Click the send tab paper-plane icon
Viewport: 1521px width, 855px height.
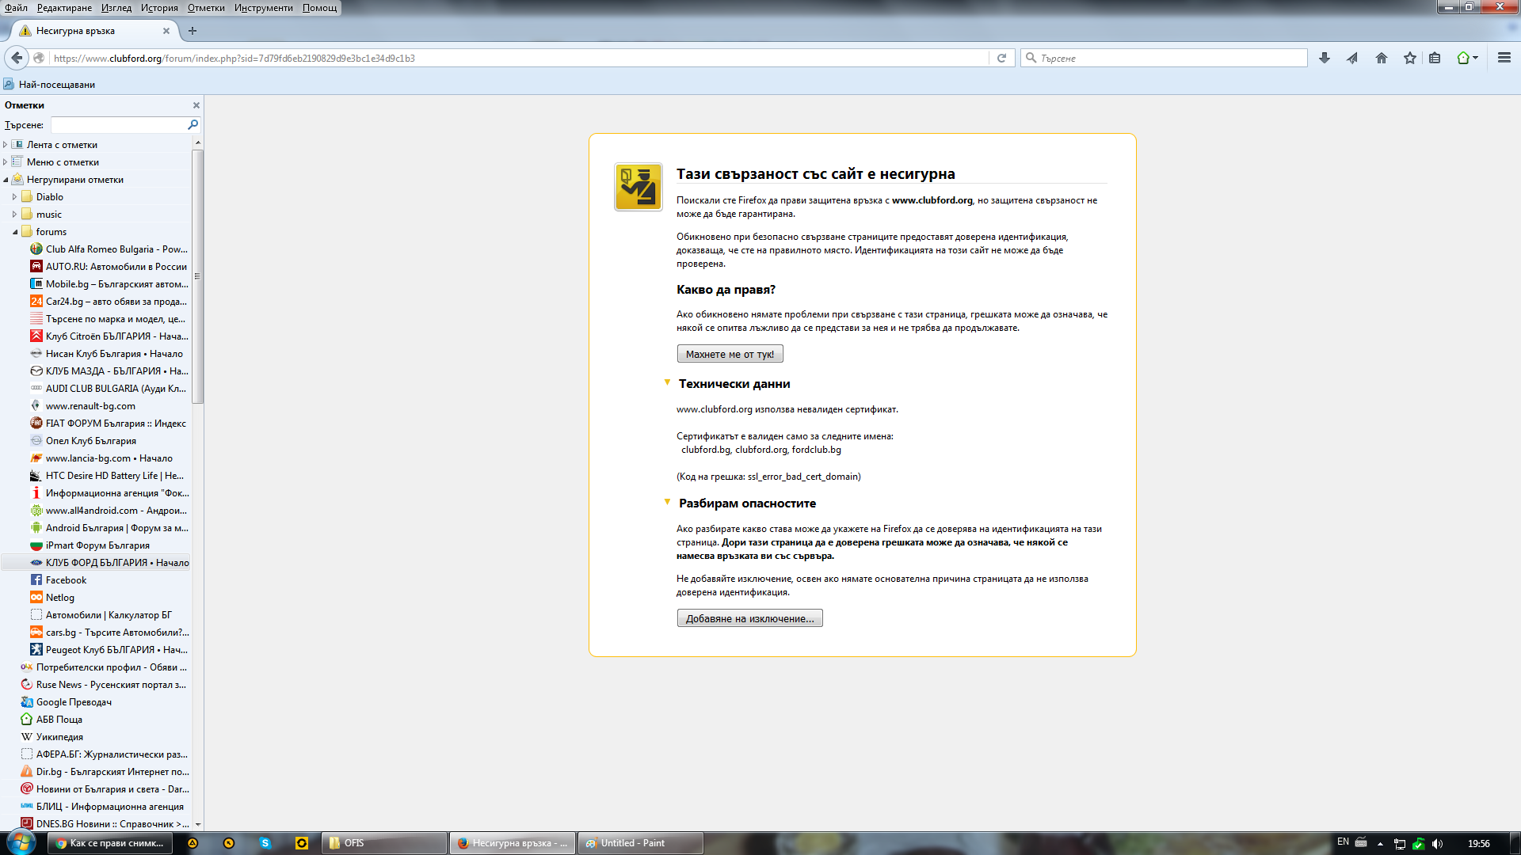(1352, 58)
